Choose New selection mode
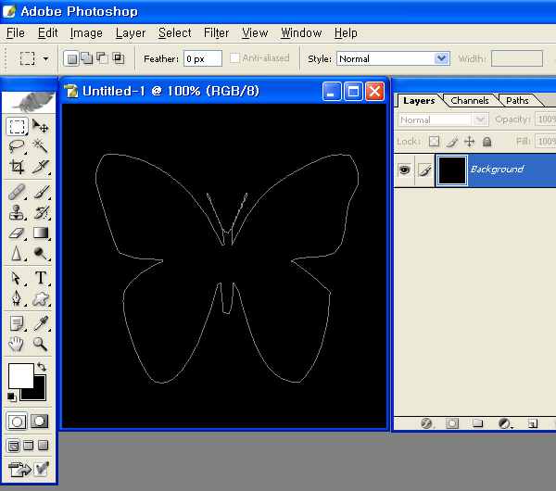 [x=71, y=58]
